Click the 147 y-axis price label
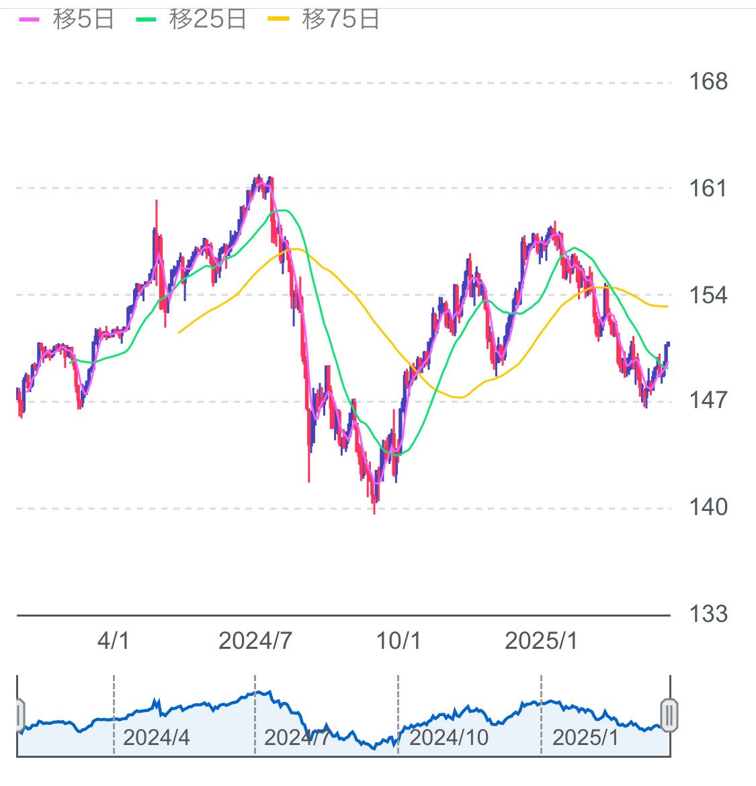Viewport: 756px width, 786px height. click(x=708, y=401)
